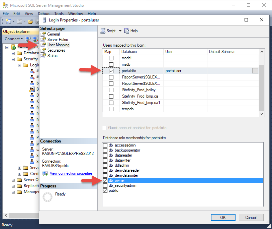
Task: Open View connection properties link
Action: click(x=71, y=173)
